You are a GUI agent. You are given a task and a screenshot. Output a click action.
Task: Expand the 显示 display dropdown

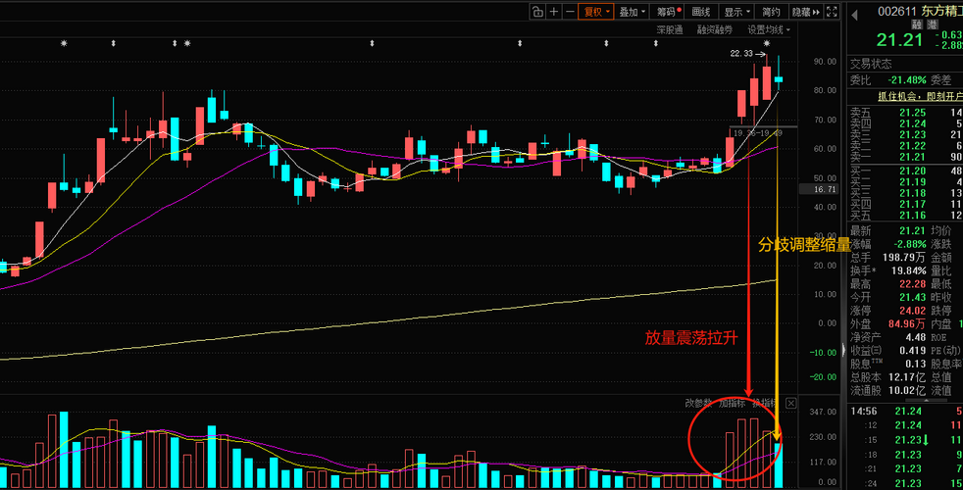[x=737, y=12]
